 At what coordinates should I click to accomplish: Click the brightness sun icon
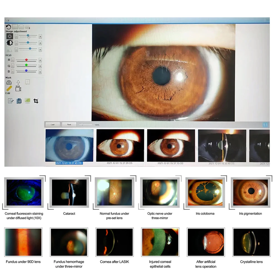9,36
